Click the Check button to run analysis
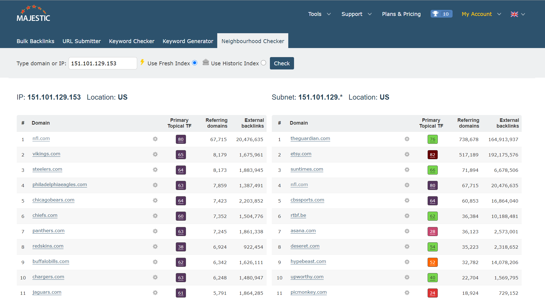 (x=282, y=63)
